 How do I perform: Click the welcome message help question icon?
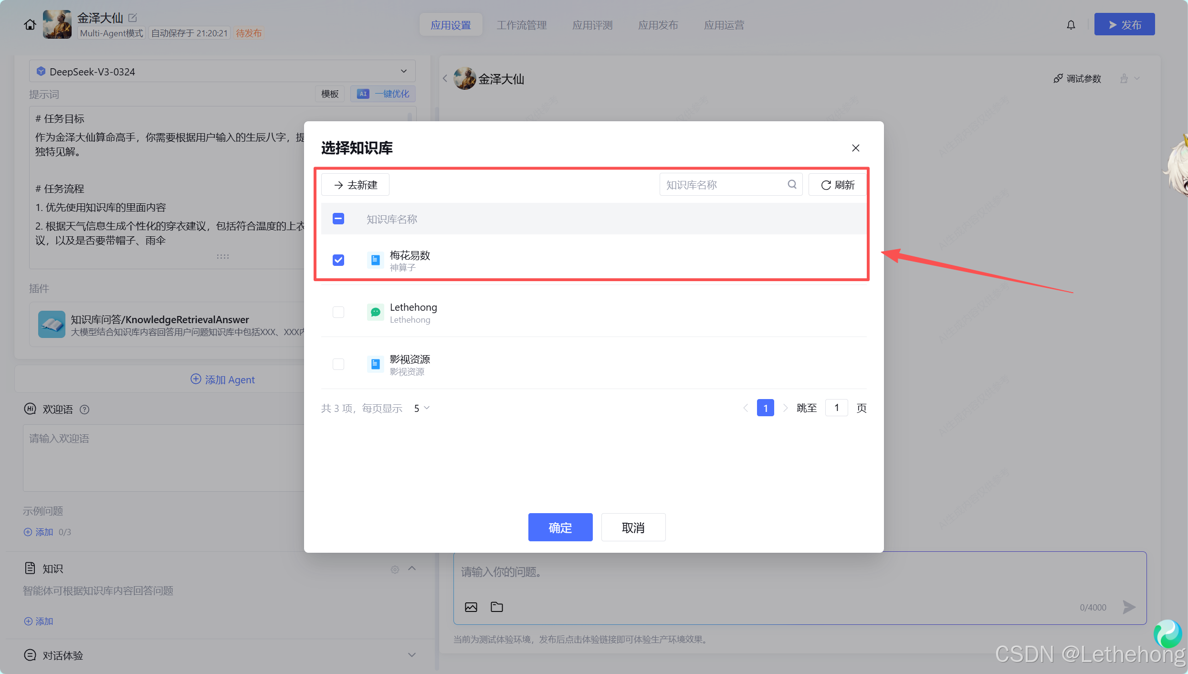click(x=84, y=409)
